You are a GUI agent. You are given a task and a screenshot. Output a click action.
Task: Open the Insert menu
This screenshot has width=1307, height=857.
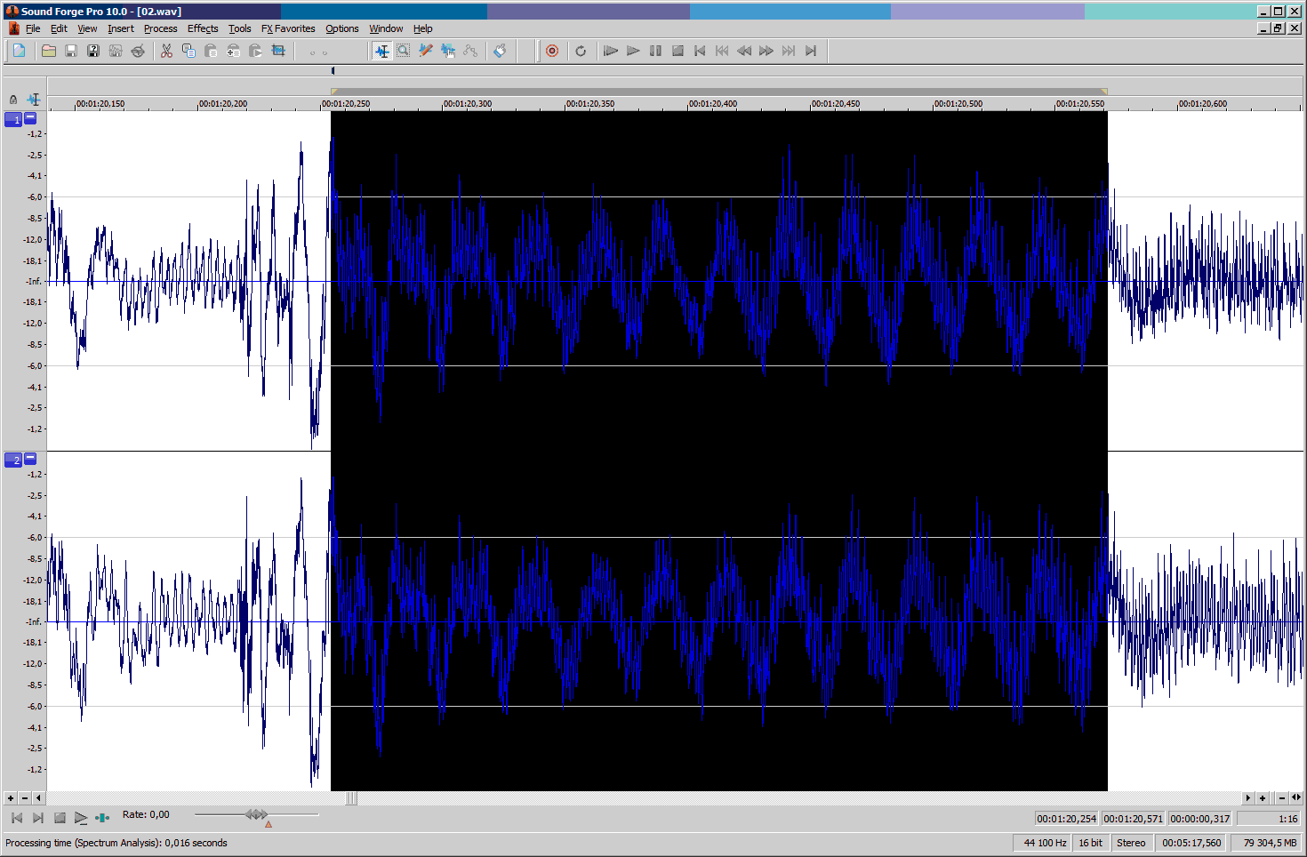(121, 28)
